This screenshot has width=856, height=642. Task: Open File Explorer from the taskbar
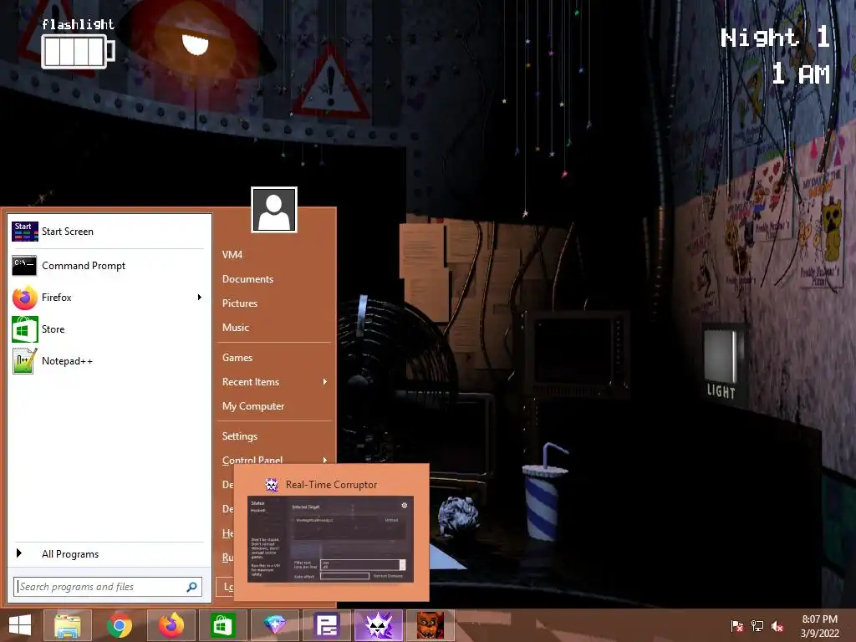(x=68, y=625)
